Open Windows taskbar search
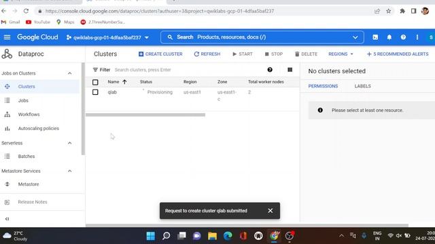Image resolution: width=435 pixels, height=244 pixels. (166, 236)
